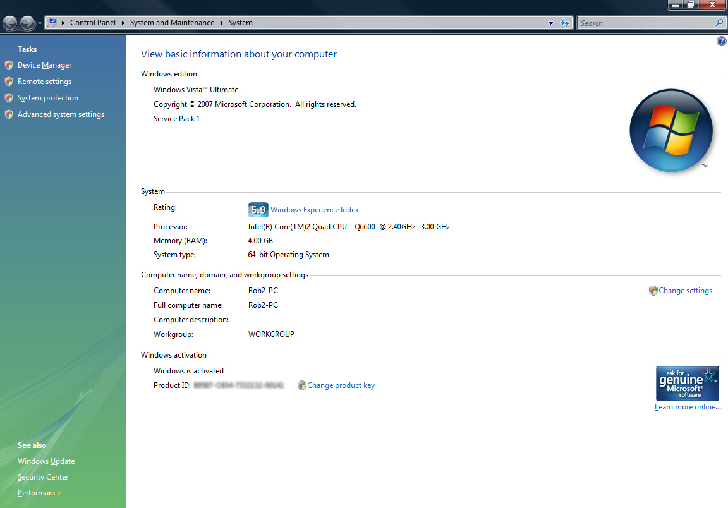Screen dimensions: 728x508
Task: Select the System breadcrumb item
Action: 241,23
